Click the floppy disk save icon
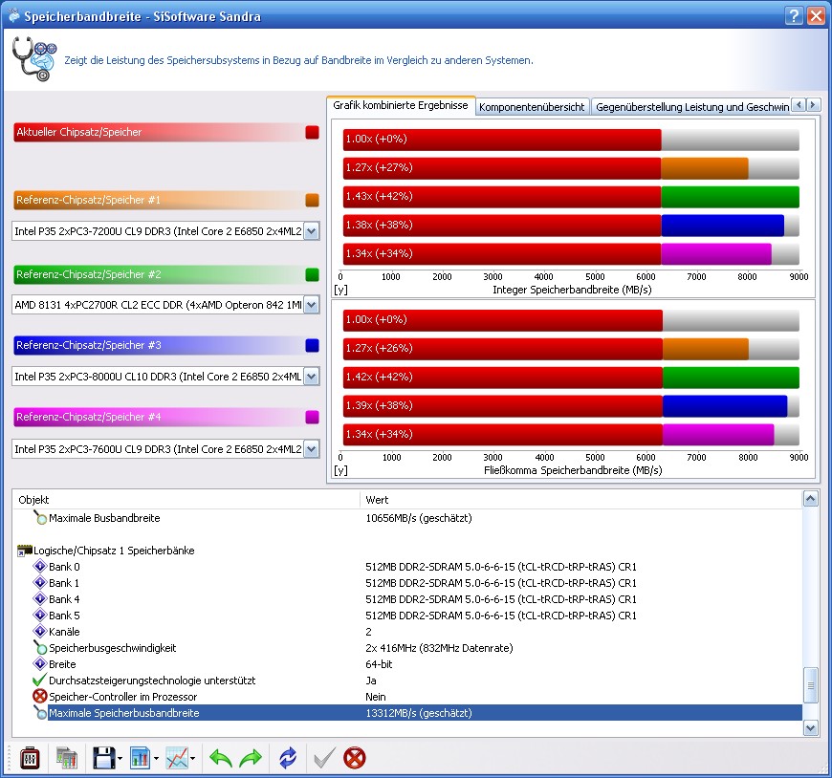The width and height of the screenshot is (832, 778). click(x=103, y=758)
